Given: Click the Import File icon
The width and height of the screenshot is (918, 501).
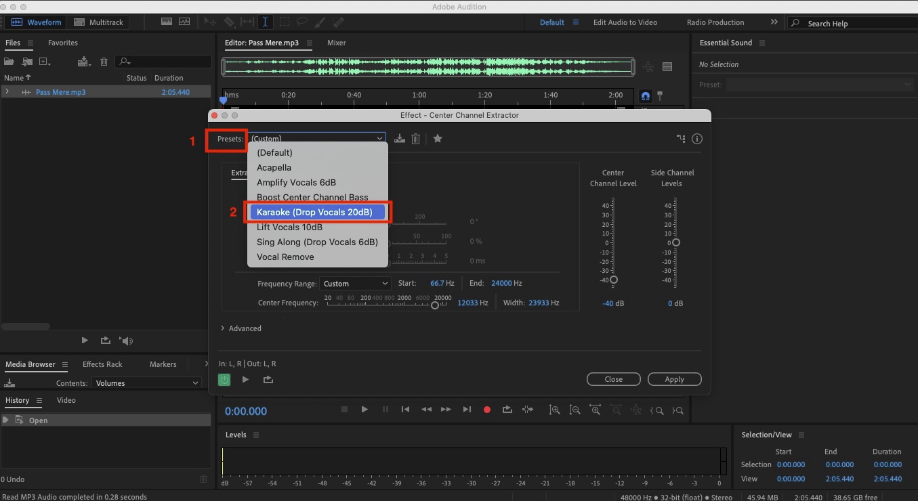Looking at the screenshot, I should (x=27, y=62).
